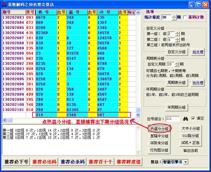Select 推荐必杀码 at the bottom
Viewport: 211px width, 172px height.
[73, 162]
